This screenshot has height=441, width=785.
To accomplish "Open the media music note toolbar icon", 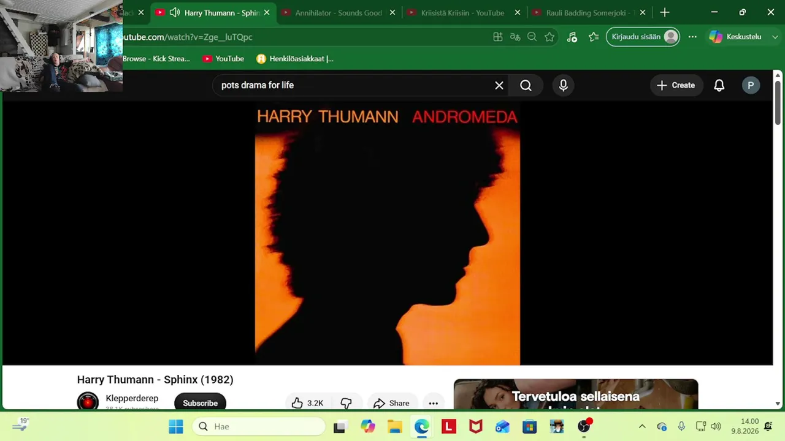I will click(x=572, y=37).
